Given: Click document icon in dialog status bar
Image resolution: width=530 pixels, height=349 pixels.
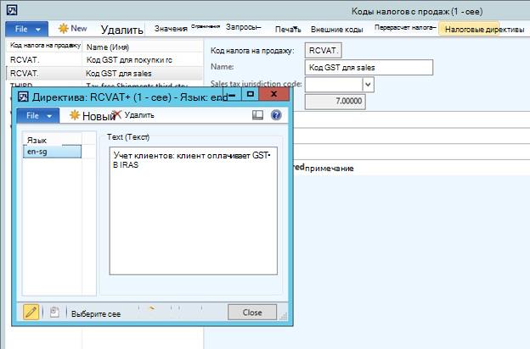Looking at the screenshot, I should (54, 312).
